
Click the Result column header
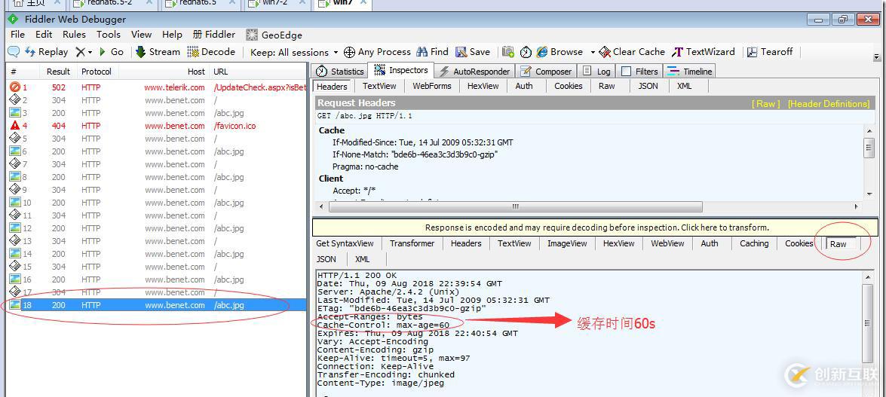(58, 72)
